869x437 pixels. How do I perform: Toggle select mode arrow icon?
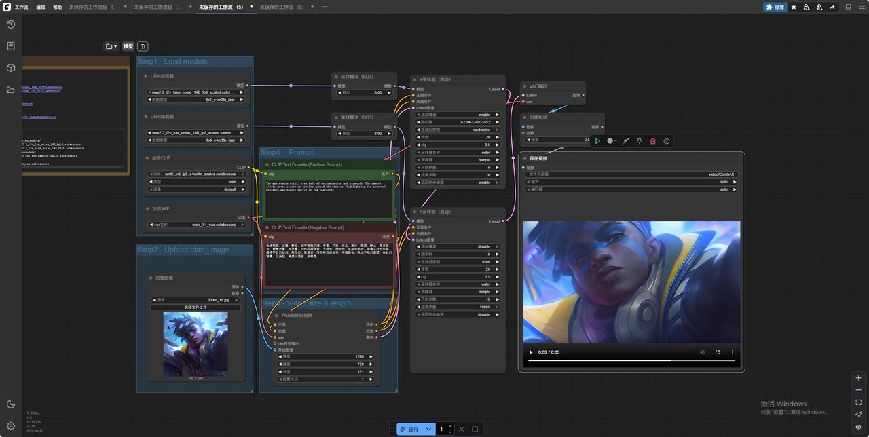pos(859,415)
